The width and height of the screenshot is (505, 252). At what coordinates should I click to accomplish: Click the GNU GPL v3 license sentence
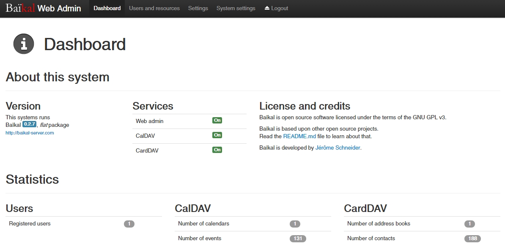tap(353, 118)
